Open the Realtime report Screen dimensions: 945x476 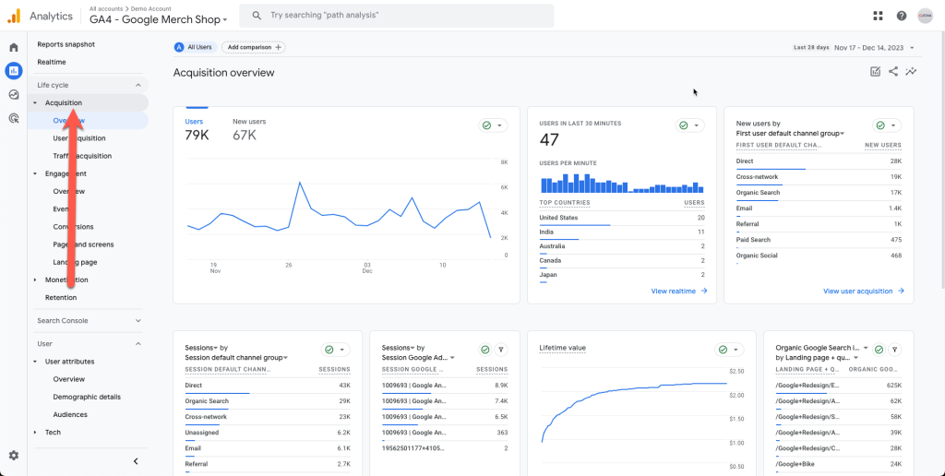pyautogui.click(x=52, y=62)
